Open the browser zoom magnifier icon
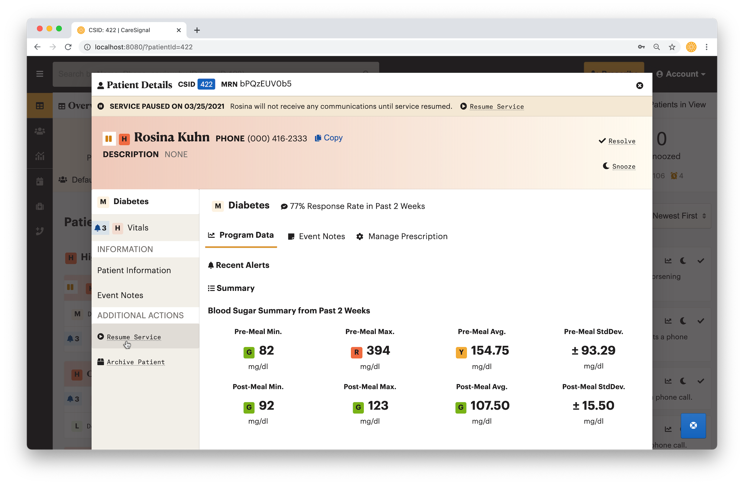This screenshot has width=744, height=485. (657, 47)
